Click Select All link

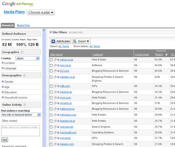pos(60,47)
